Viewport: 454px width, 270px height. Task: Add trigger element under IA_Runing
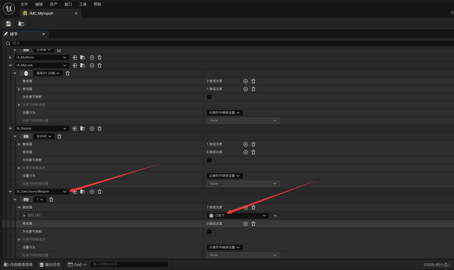[x=246, y=144]
